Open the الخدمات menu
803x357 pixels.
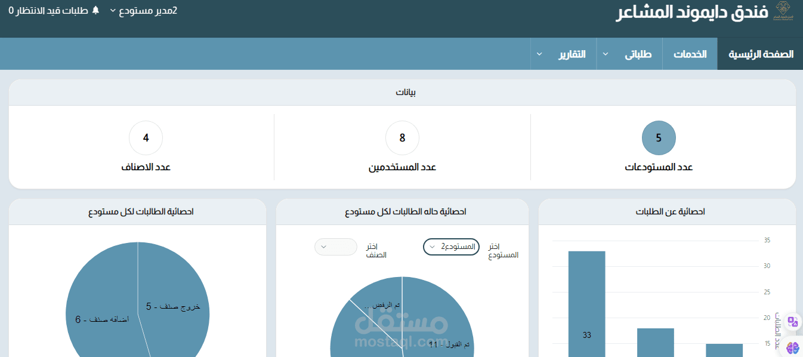pos(689,53)
